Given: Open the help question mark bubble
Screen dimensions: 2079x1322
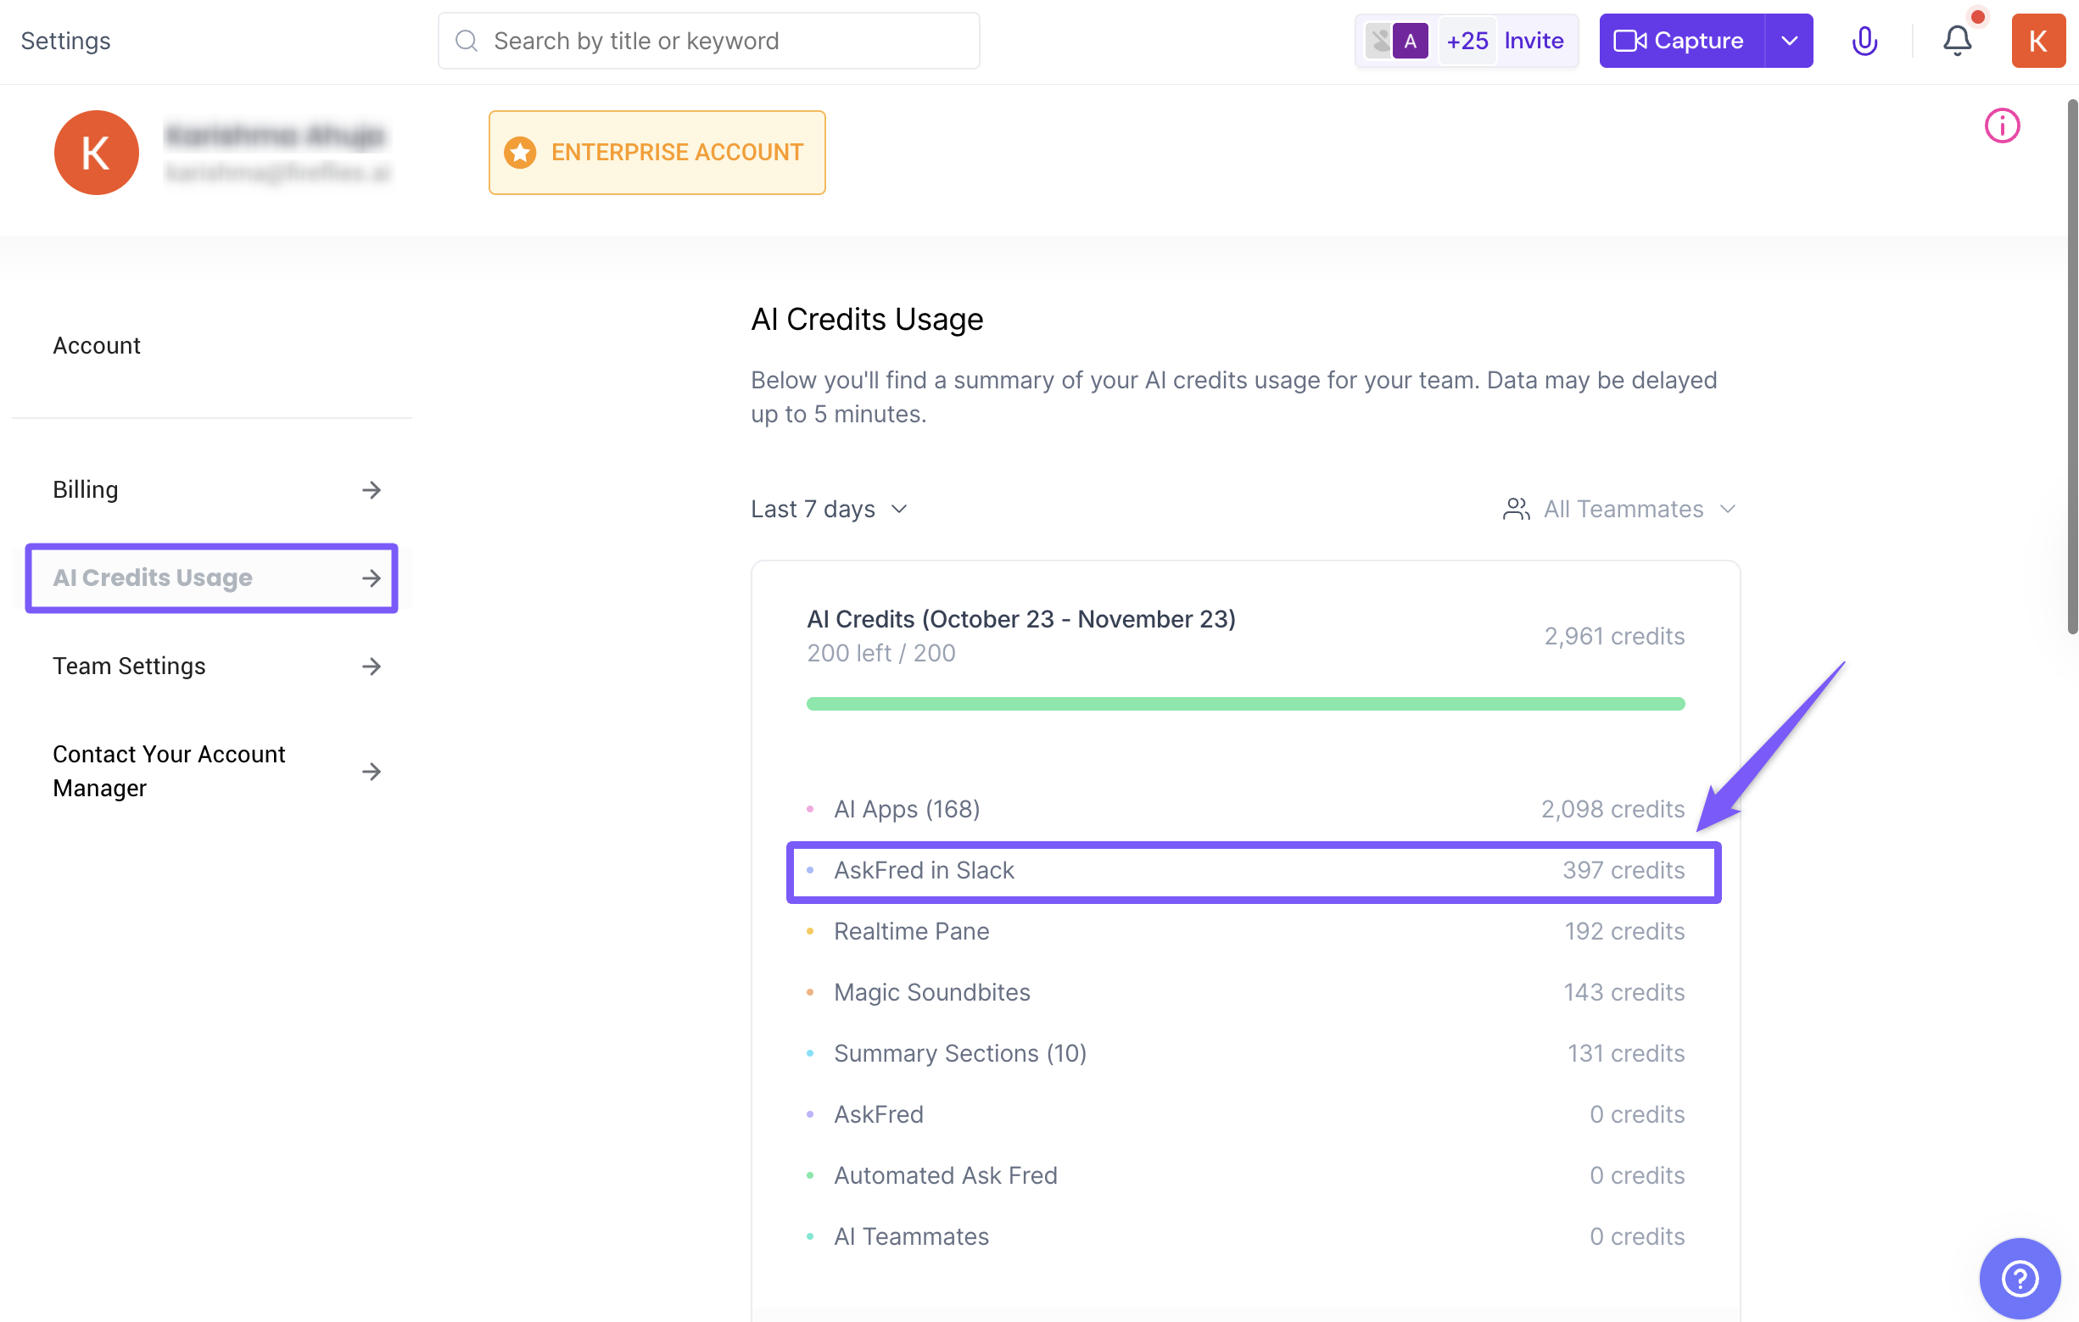Looking at the screenshot, I should pos(2019,1278).
